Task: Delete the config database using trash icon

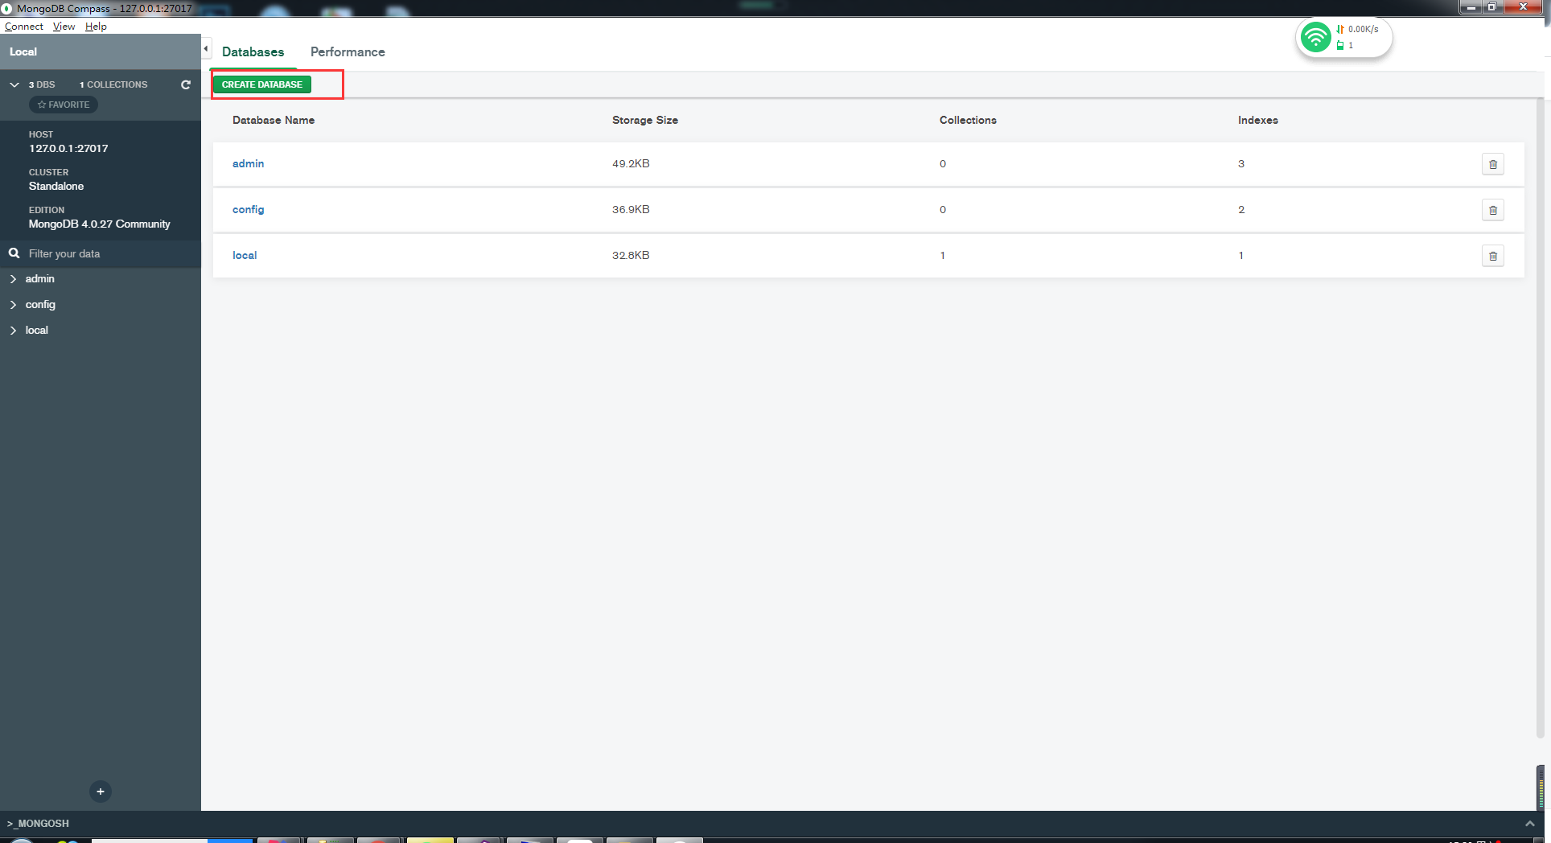Action: (x=1493, y=210)
